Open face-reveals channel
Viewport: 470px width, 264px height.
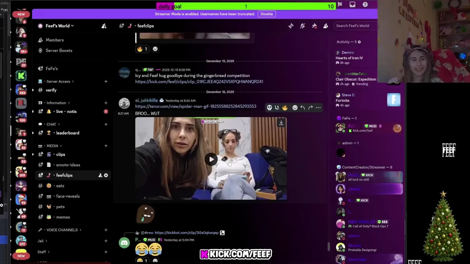(x=68, y=196)
